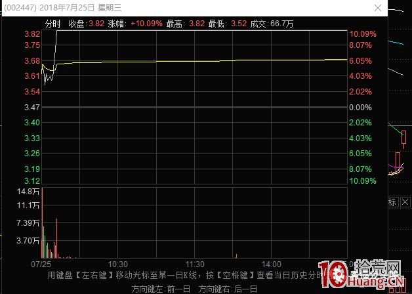This screenshot has width=412, height=294.
Task: Click the 14:00 time axis label
Action: tap(271, 264)
